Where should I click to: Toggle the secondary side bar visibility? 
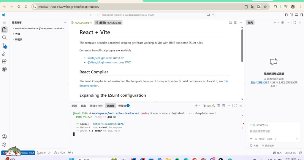point(302,15)
